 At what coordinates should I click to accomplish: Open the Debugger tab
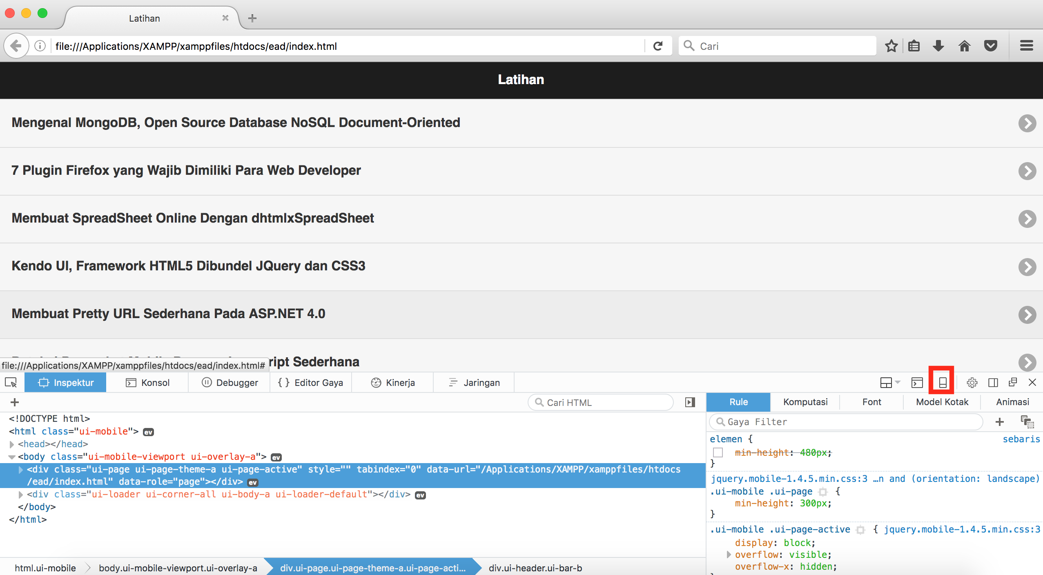[230, 383]
